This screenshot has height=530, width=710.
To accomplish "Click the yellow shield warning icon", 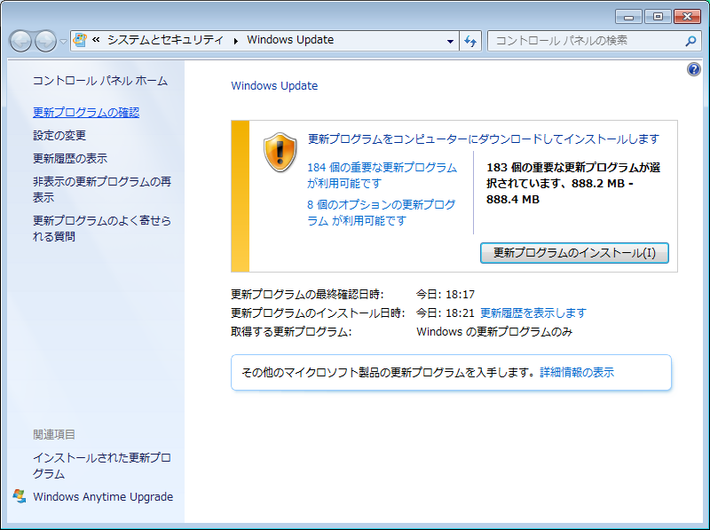I will point(280,152).
